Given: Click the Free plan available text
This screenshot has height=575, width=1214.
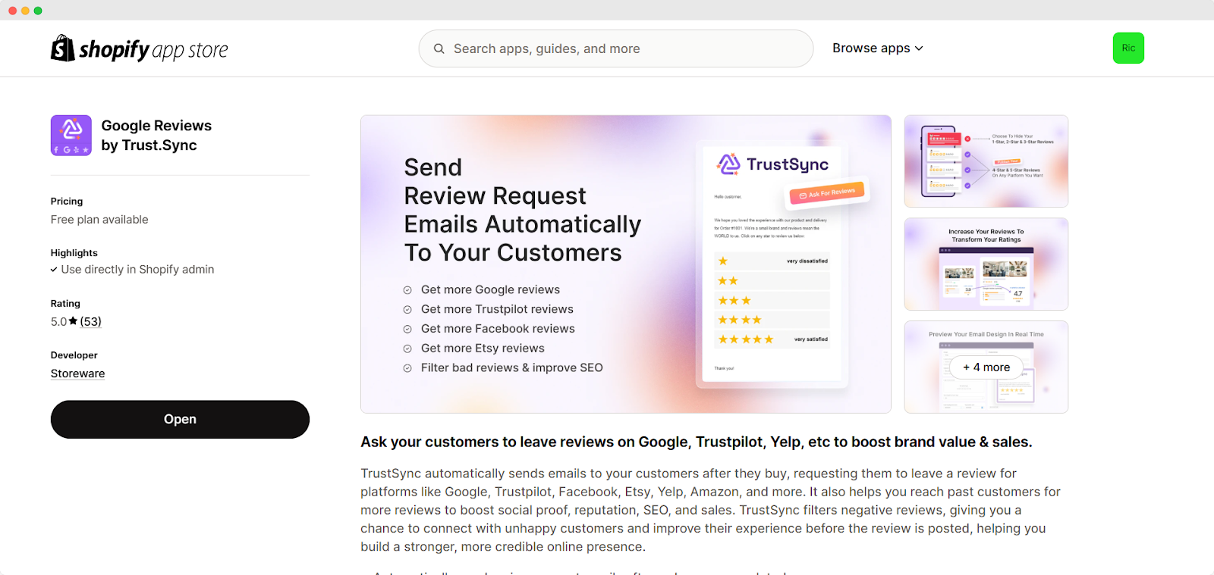Looking at the screenshot, I should (99, 220).
